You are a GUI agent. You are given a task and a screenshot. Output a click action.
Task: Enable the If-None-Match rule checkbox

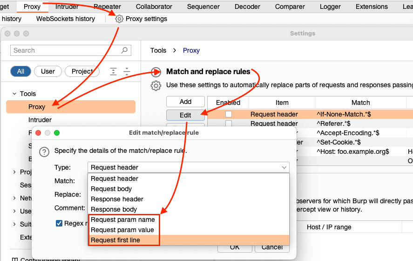tap(229, 114)
